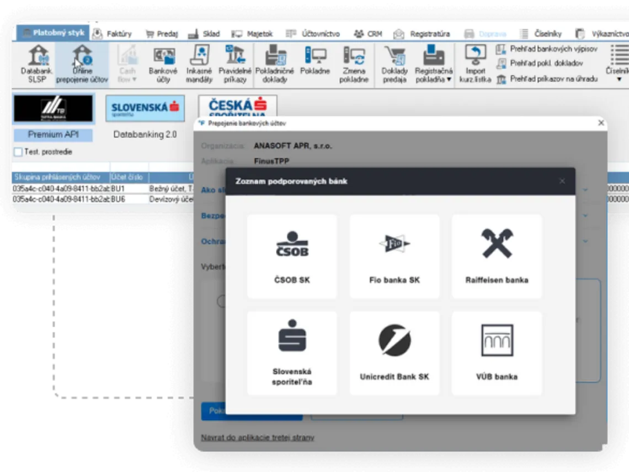The width and height of the screenshot is (629, 472).
Task: Select Česká spořitelna logo tile
Action: click(x=237, y=106)
